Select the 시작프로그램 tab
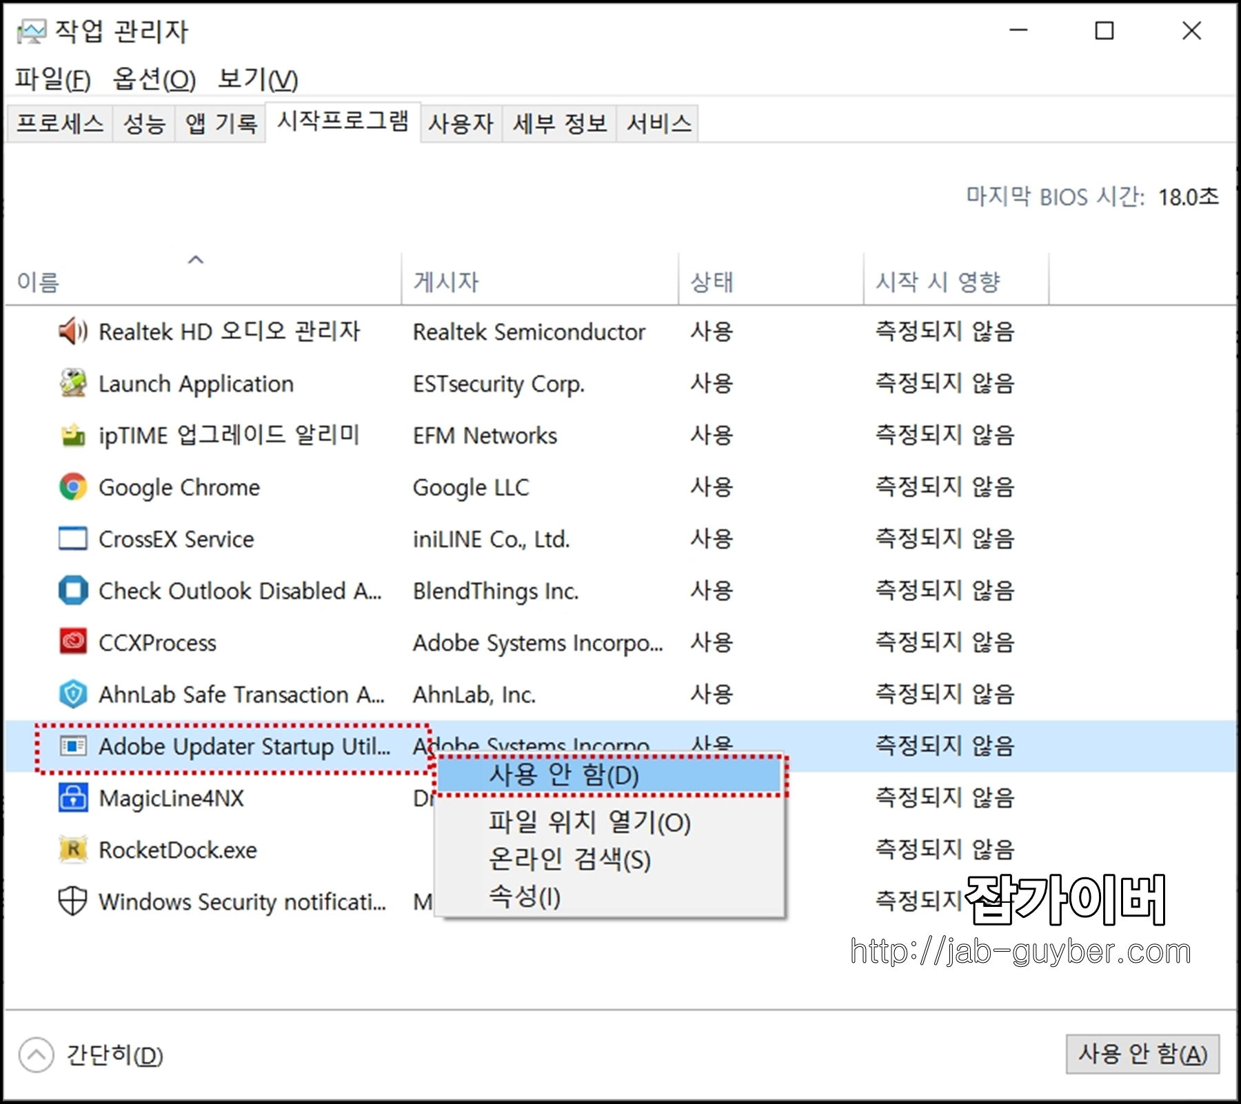The height and width of the screenshot is (1104, 1241). tap(343, 121)
